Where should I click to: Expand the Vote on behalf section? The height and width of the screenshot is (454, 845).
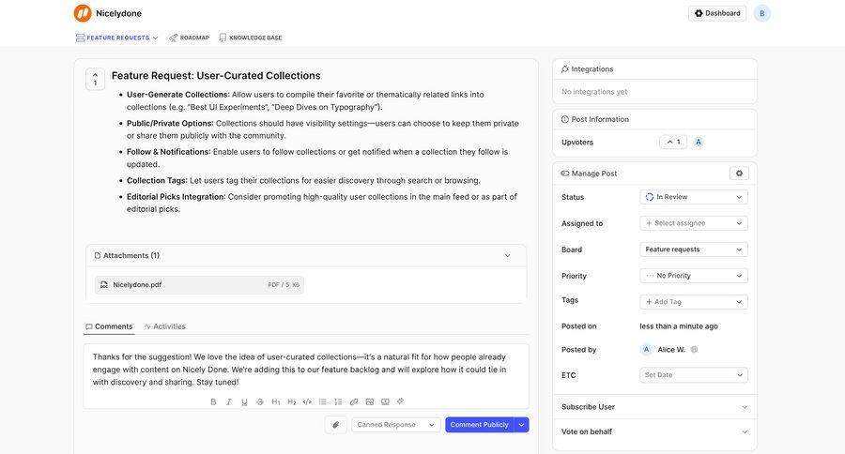coord(654,431)
